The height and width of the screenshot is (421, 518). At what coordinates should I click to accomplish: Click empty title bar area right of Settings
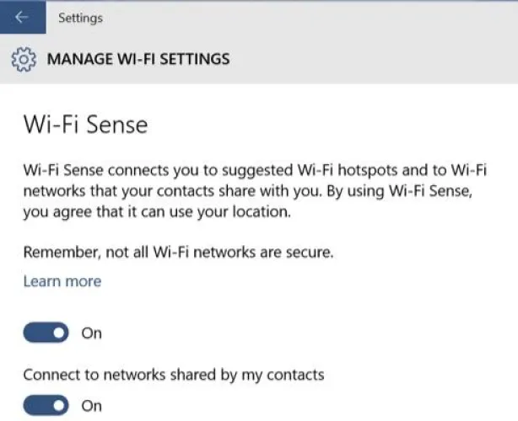(321, 18)
